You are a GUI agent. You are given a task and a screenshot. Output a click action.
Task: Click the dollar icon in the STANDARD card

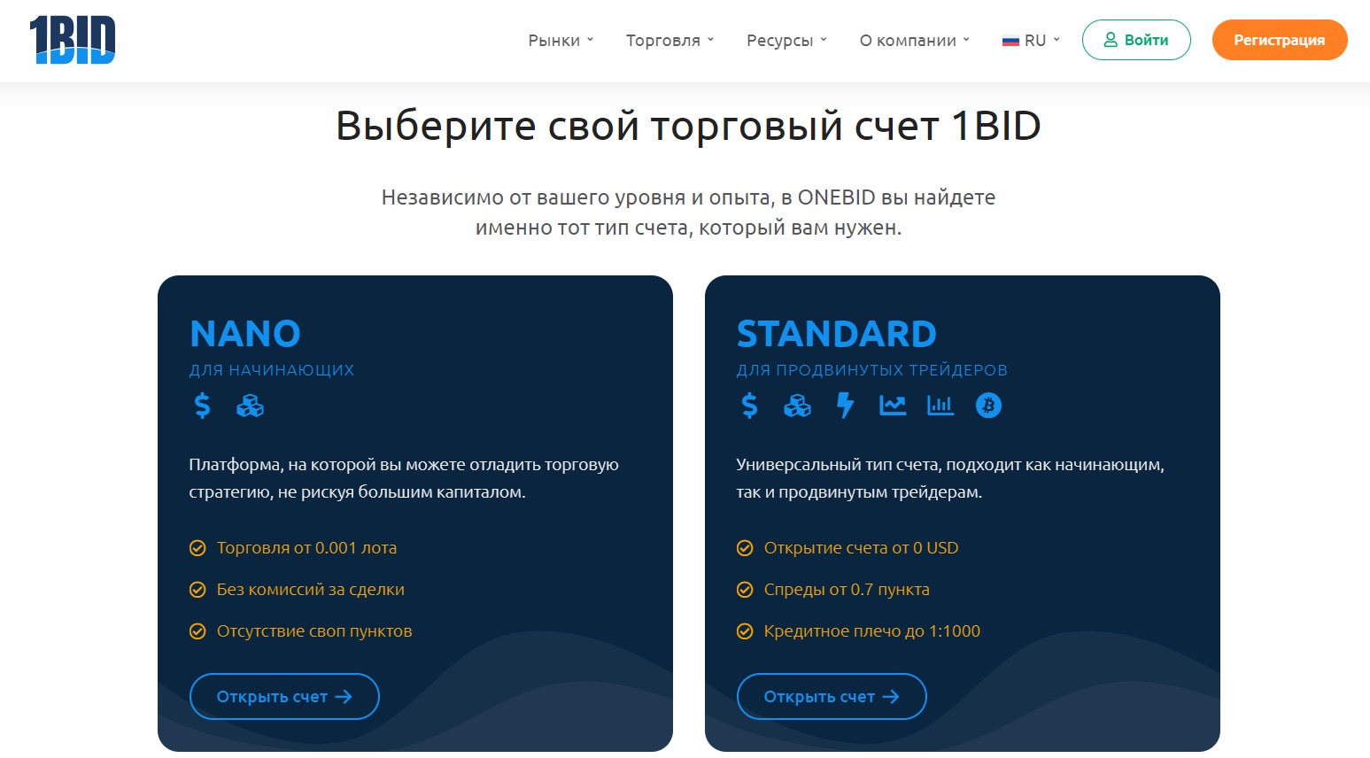(x=750, y=406)
